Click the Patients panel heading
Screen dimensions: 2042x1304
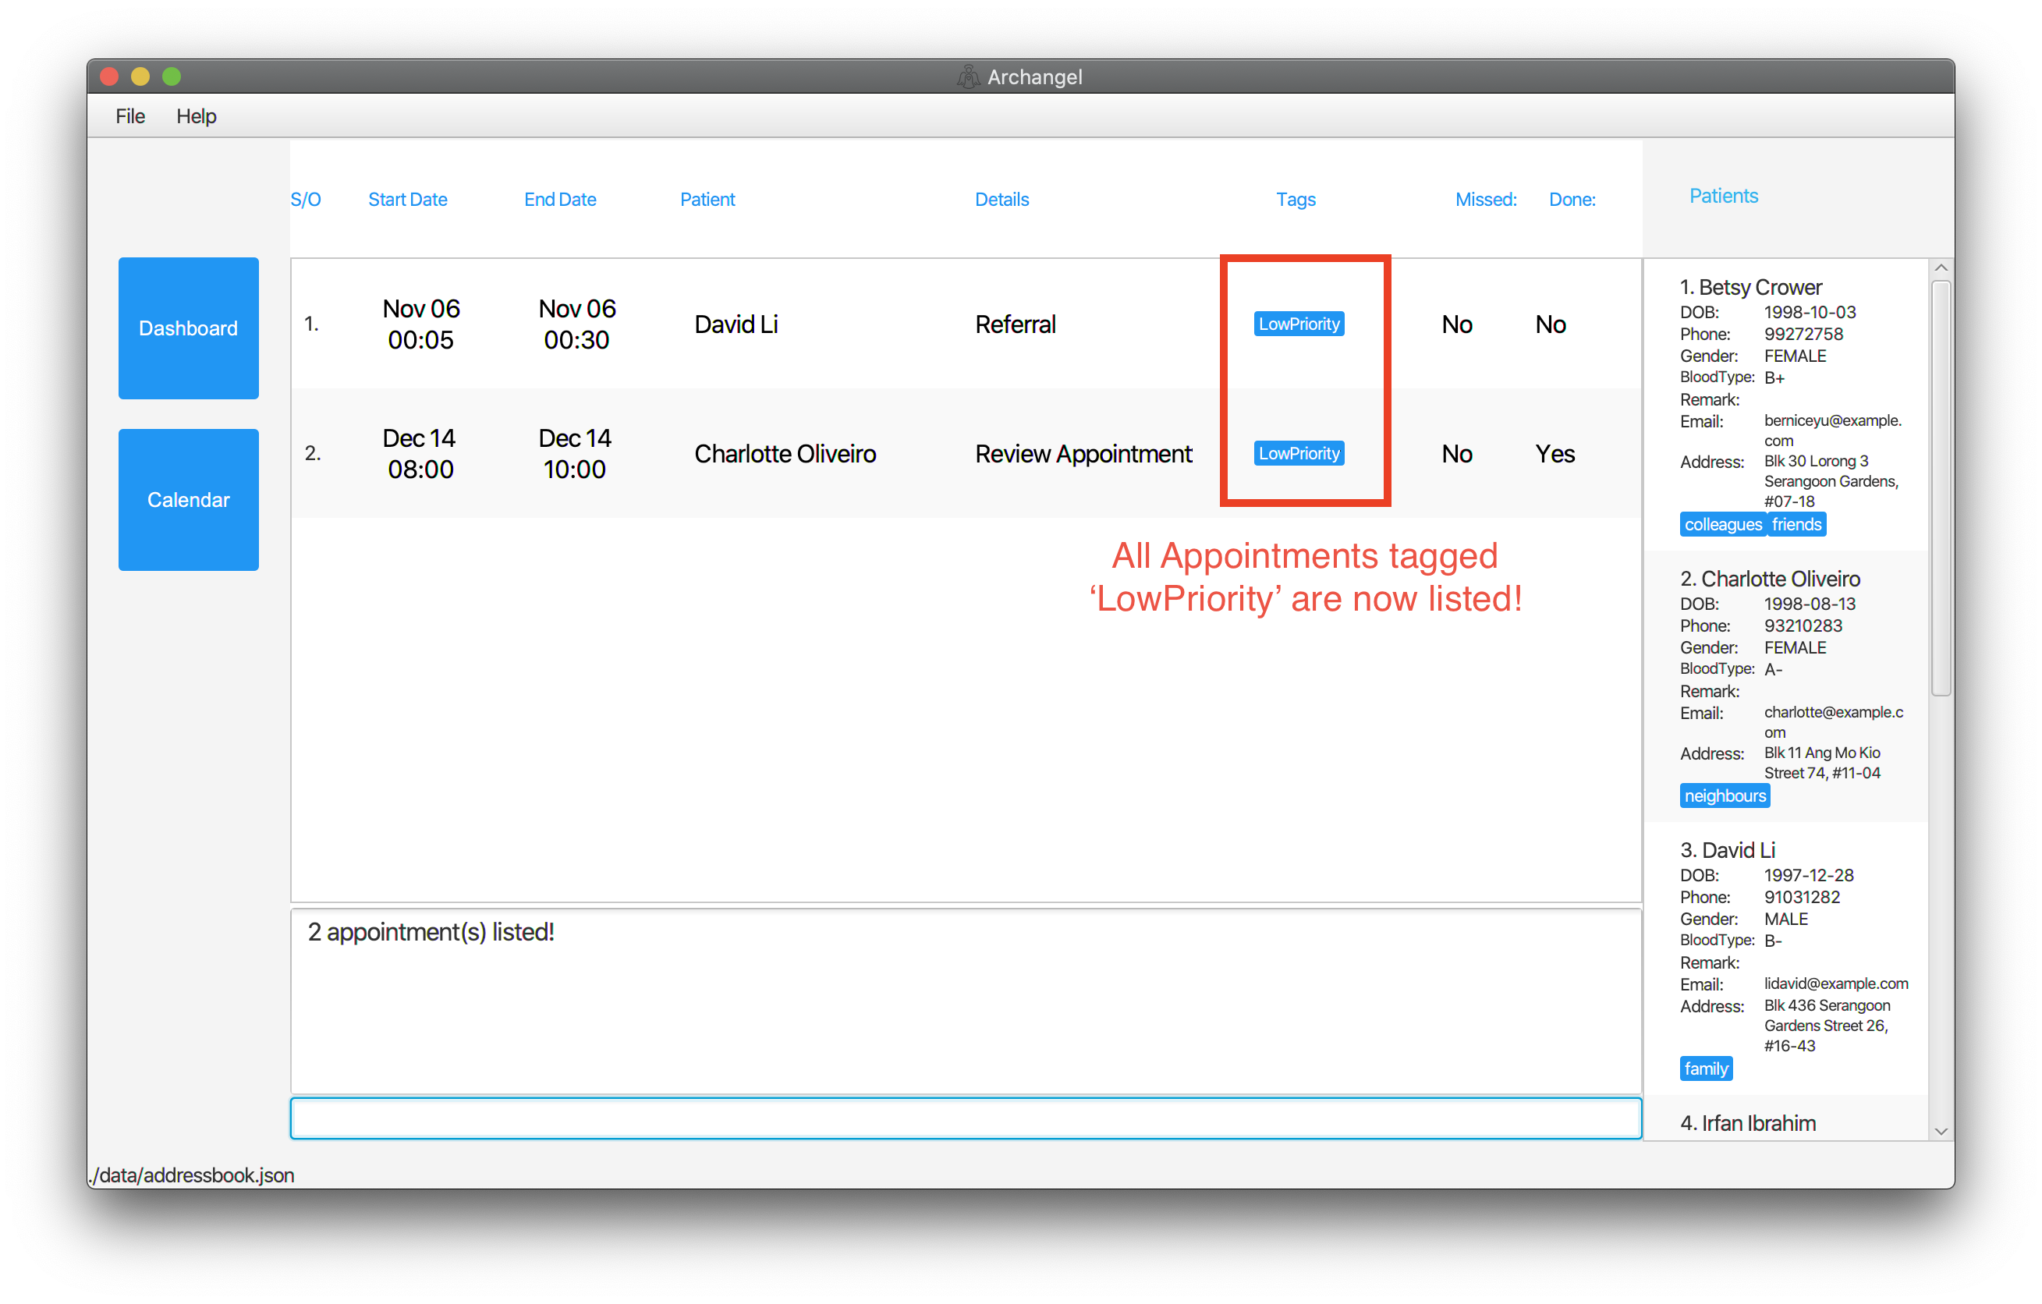click(1723, 196)
